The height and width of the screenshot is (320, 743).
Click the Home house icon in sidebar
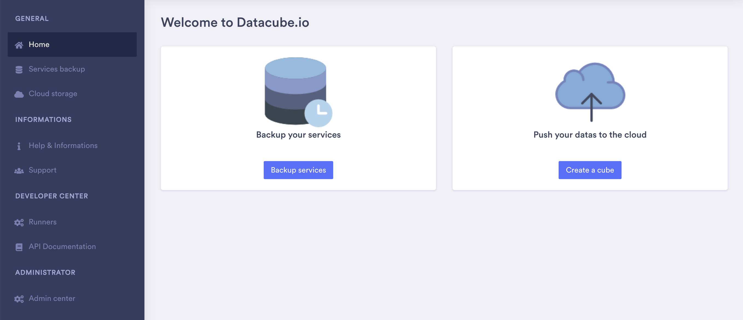click(19, 45)
